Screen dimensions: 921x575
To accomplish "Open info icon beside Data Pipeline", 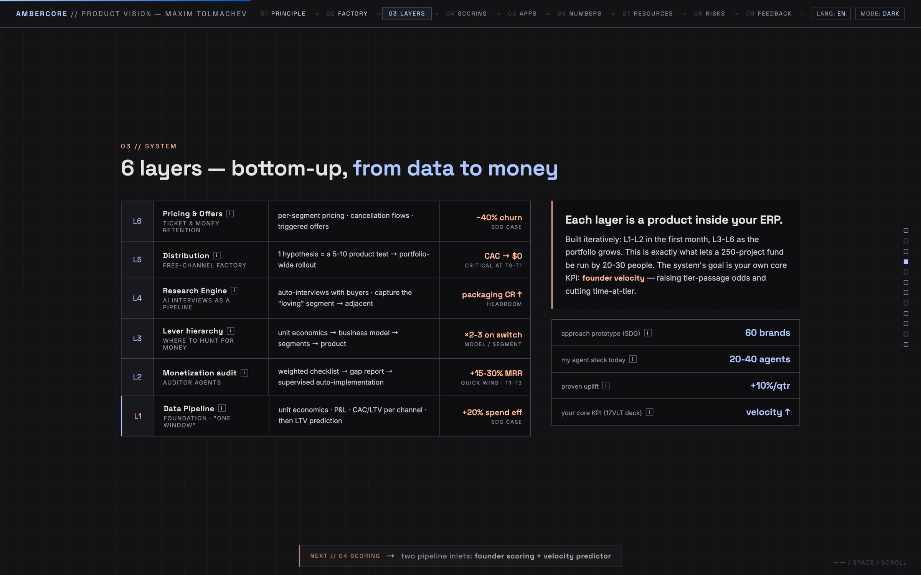I will point(222,408).
